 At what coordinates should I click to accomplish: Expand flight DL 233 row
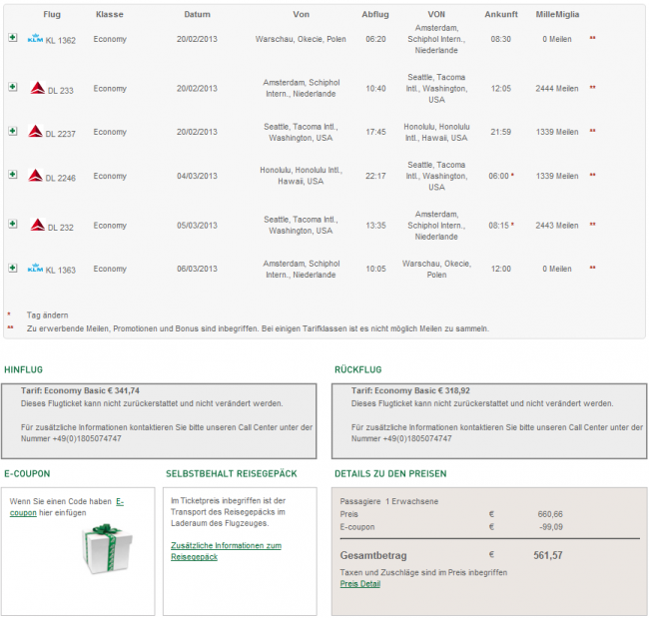tap(13, 87)
